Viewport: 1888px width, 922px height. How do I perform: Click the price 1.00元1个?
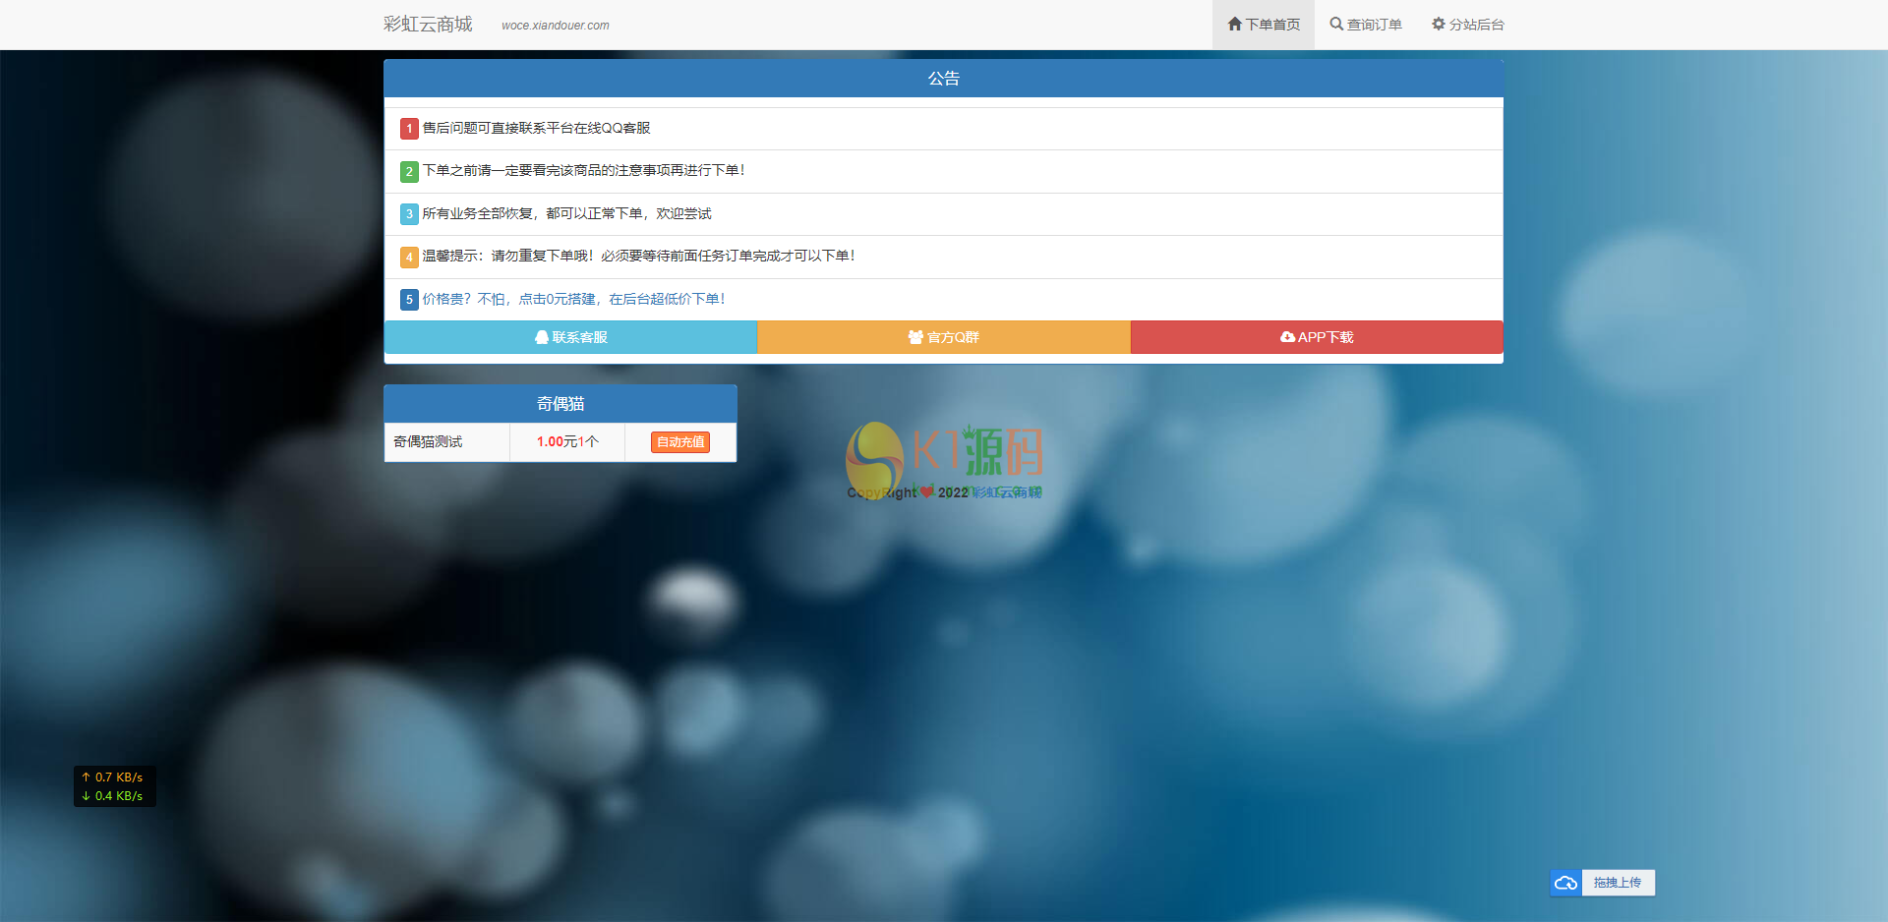pyautogui.click(x=567, y=442)
